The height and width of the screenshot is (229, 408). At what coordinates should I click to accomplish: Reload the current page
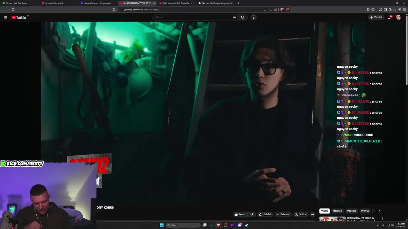(x=13, y=10)
